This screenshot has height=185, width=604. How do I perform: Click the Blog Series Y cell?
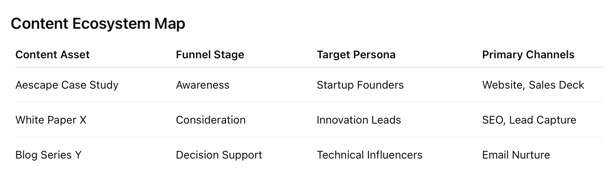click(49, 155)
